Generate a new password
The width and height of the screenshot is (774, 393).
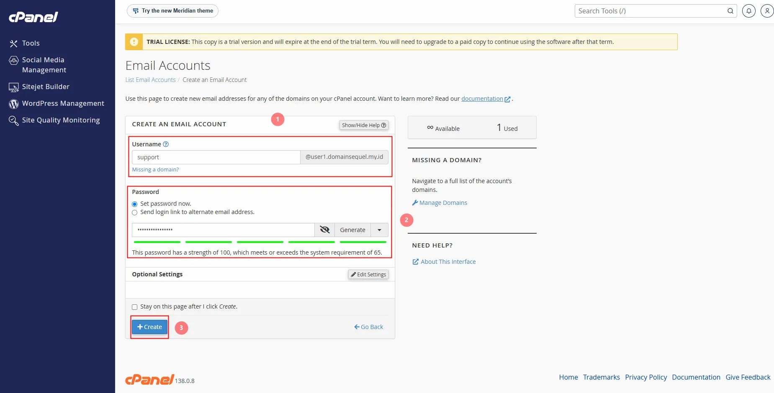pyautogui.click(x=352, y=230)
